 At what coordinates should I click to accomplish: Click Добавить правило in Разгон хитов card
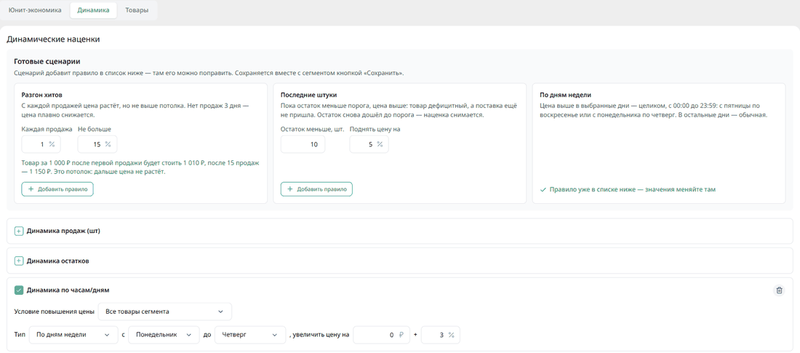57,189
